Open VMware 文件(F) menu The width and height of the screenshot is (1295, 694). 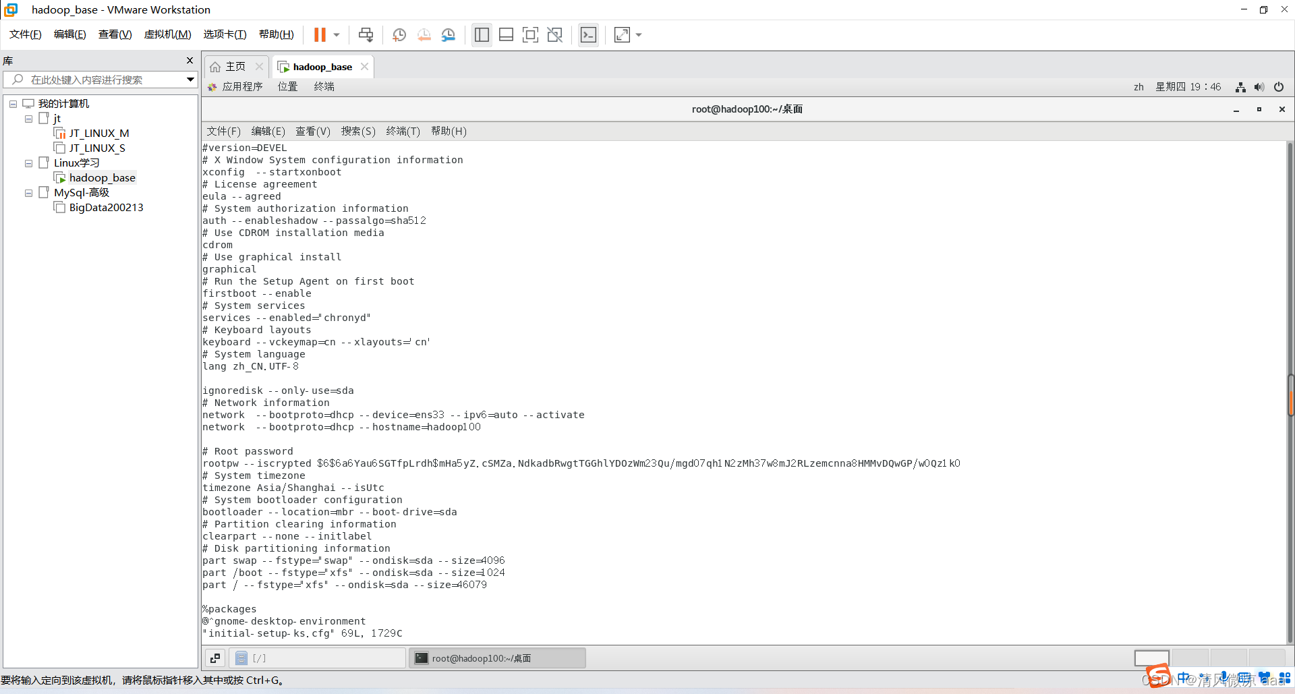click(26, 34)
